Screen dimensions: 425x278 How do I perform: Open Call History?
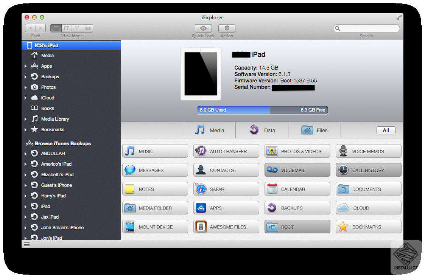coord(368,170)
